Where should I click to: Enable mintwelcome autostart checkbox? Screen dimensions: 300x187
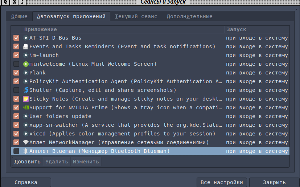point(16,64)
